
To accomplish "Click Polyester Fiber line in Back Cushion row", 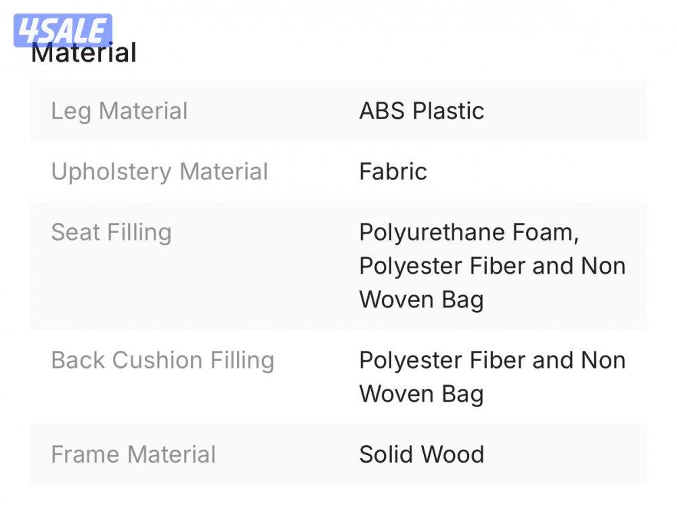I will point(492,360).
